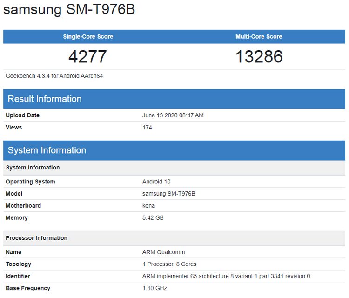Viewport: 349px width, 298px height.
Task: Click the blue System Information section header
Action: tap(47, 150)
